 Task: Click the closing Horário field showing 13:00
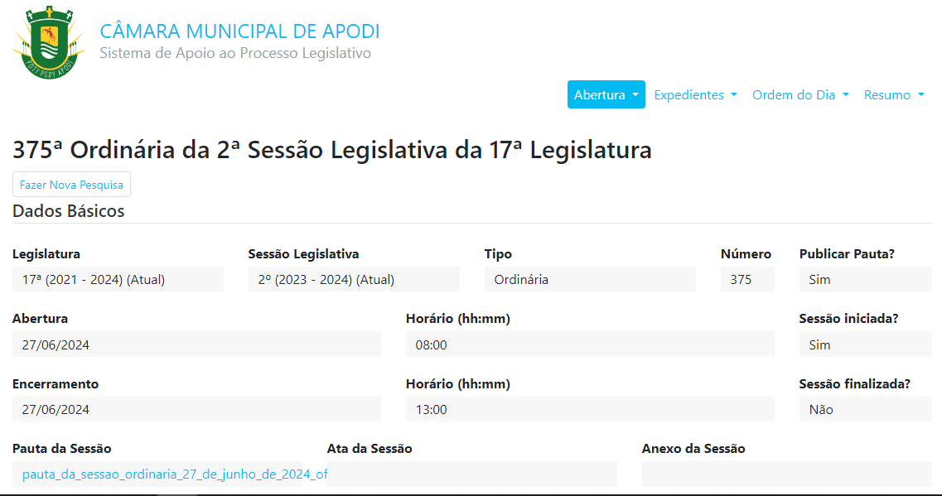(x=590, y=409)
